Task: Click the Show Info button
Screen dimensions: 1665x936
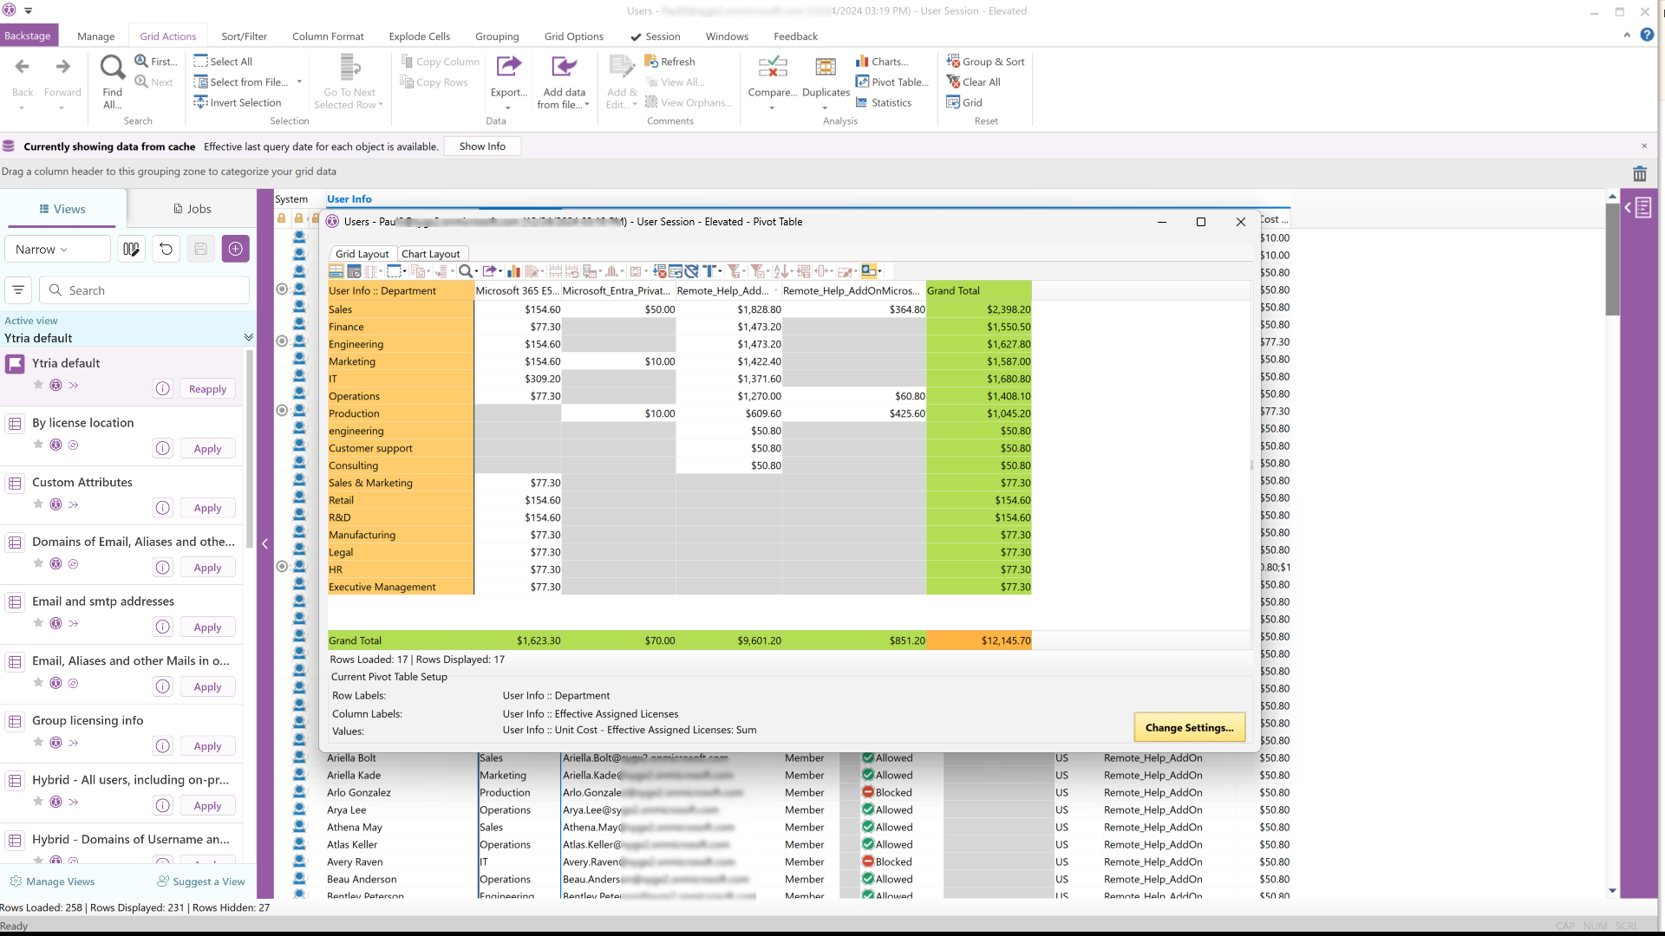Action: pyautogui.click(x=482, y=146)
